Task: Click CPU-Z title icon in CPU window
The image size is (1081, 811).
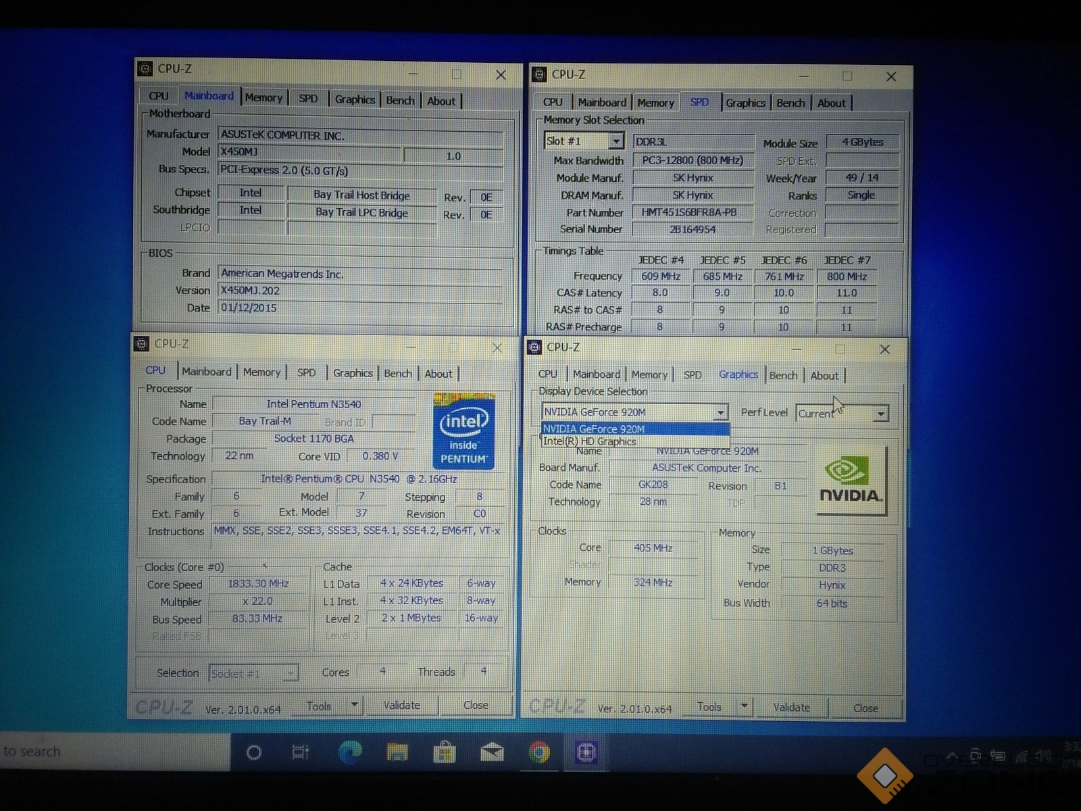Action: point(142,343)
